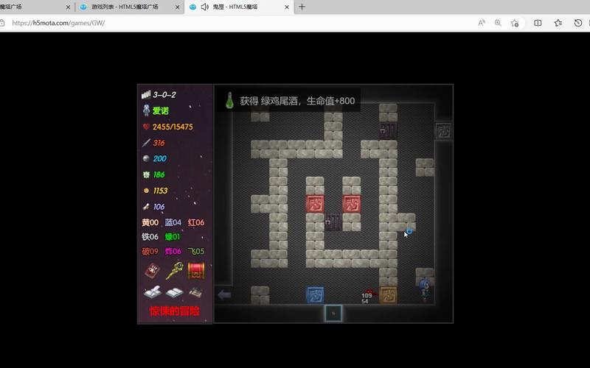Image resolution: width=590 pixels, height=368 pixels.
Task: Click the left red door
Action: [315, 204]
